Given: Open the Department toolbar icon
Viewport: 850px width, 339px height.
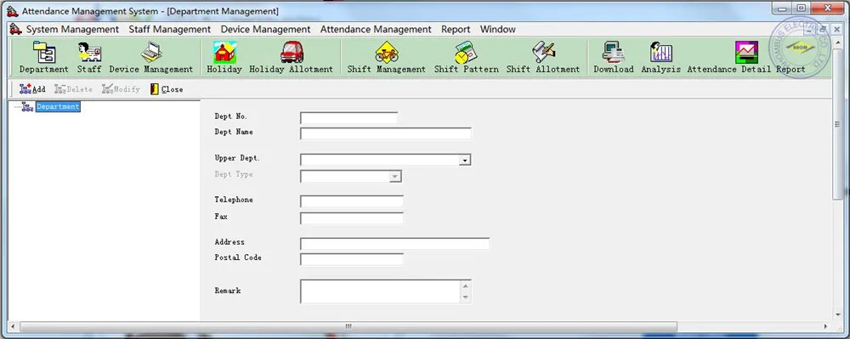Looking at the screenshot, I should [44, 58].
